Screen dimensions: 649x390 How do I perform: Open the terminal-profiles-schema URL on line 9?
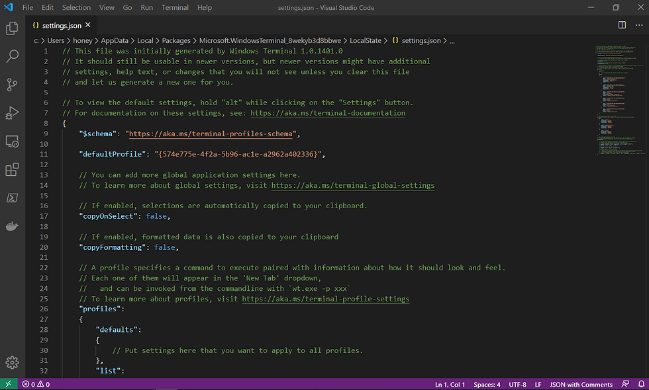click(211, 134)
